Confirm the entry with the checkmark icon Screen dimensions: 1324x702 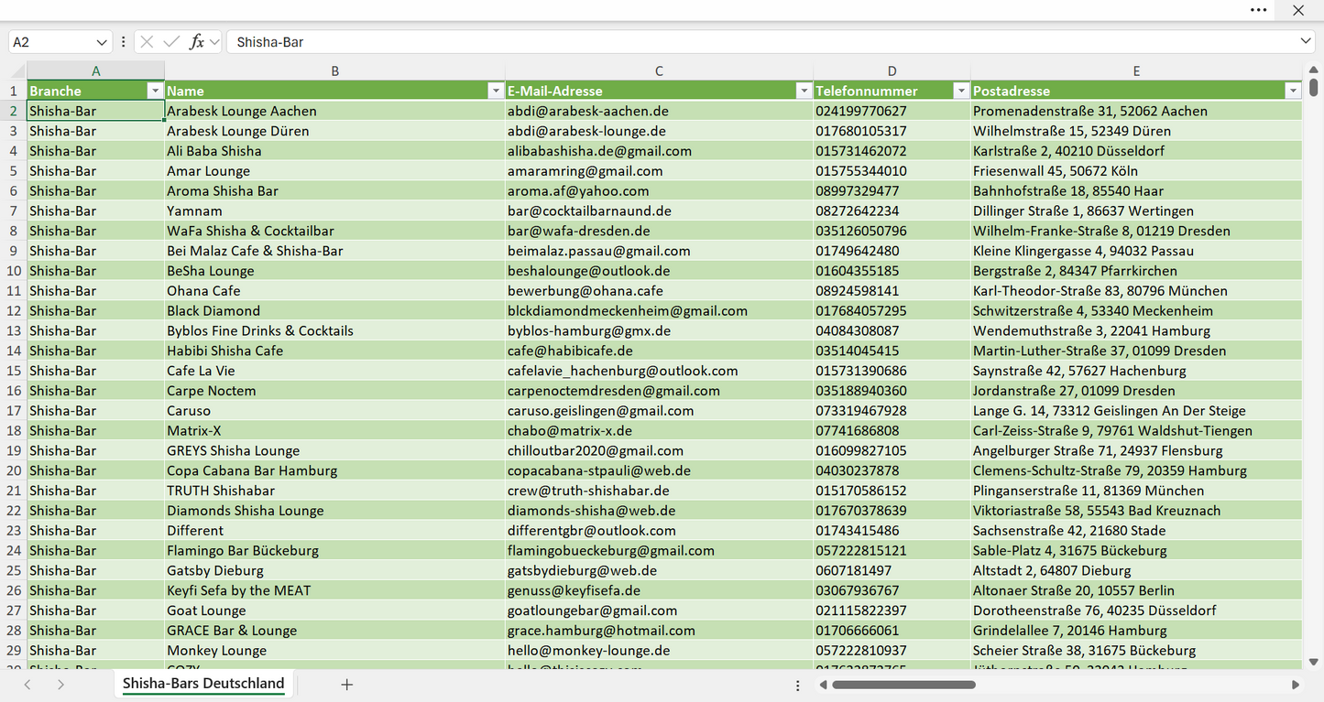coord(171,42)
